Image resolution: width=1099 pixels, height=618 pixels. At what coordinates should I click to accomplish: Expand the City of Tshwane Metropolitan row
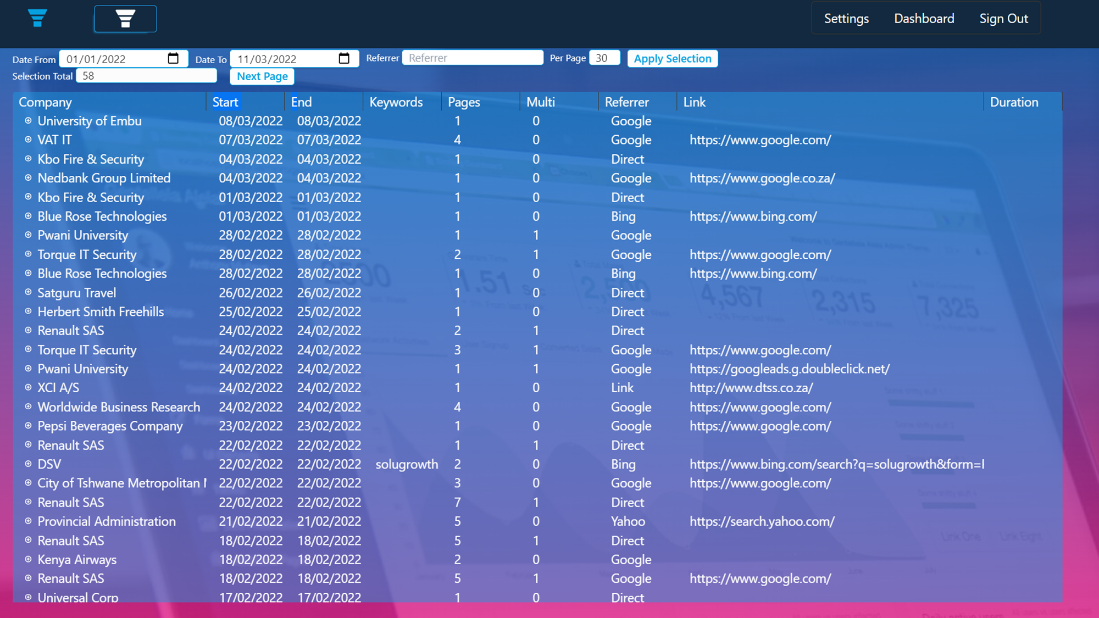[x=28, y=483]
